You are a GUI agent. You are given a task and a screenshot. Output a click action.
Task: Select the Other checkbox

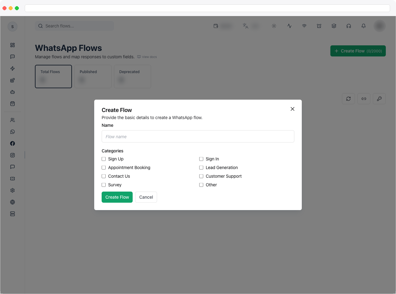click(201, 185)
